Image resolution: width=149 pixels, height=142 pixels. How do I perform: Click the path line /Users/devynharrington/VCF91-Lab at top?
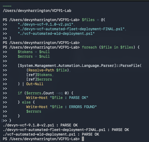(37, 11)
